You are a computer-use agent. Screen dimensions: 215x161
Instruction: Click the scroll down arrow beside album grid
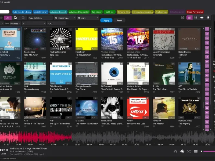(x=203, y=130)
